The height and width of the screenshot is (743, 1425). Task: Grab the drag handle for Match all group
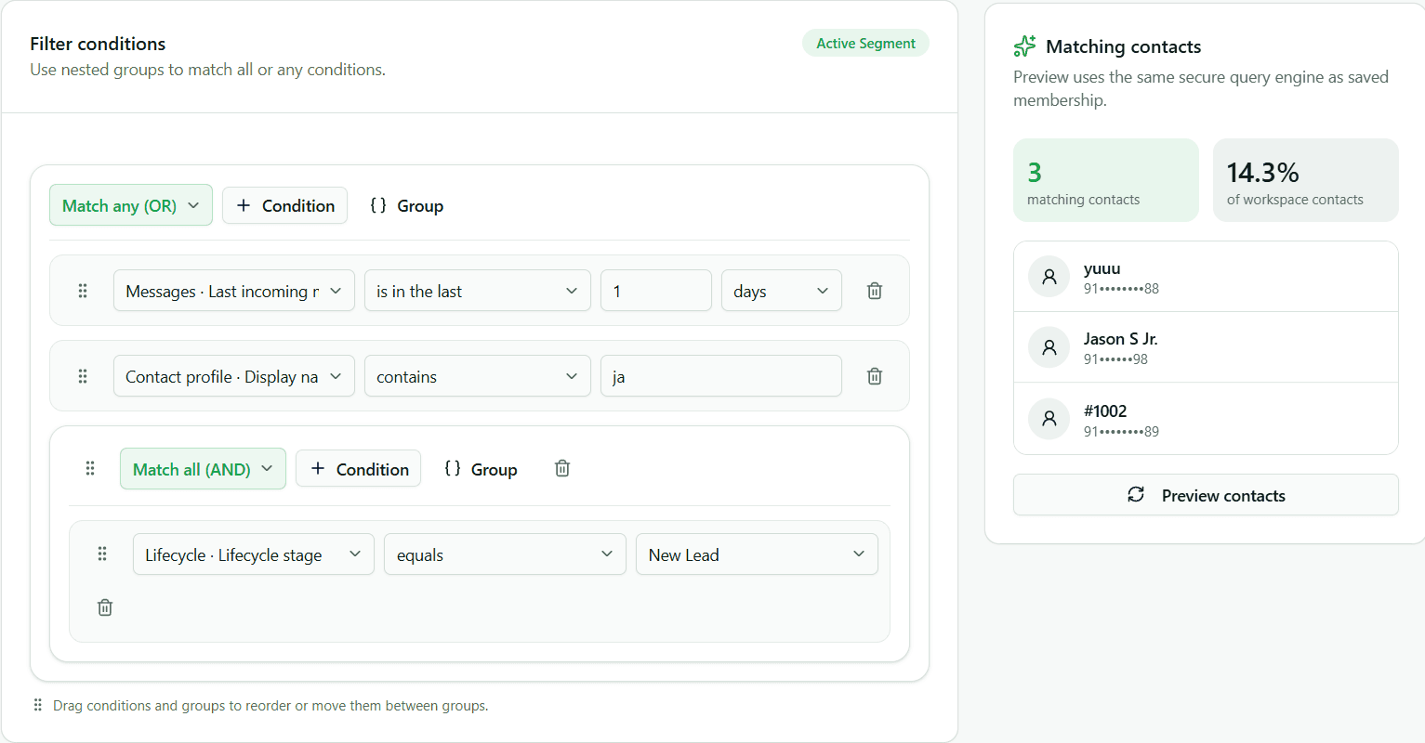(90, 468)
